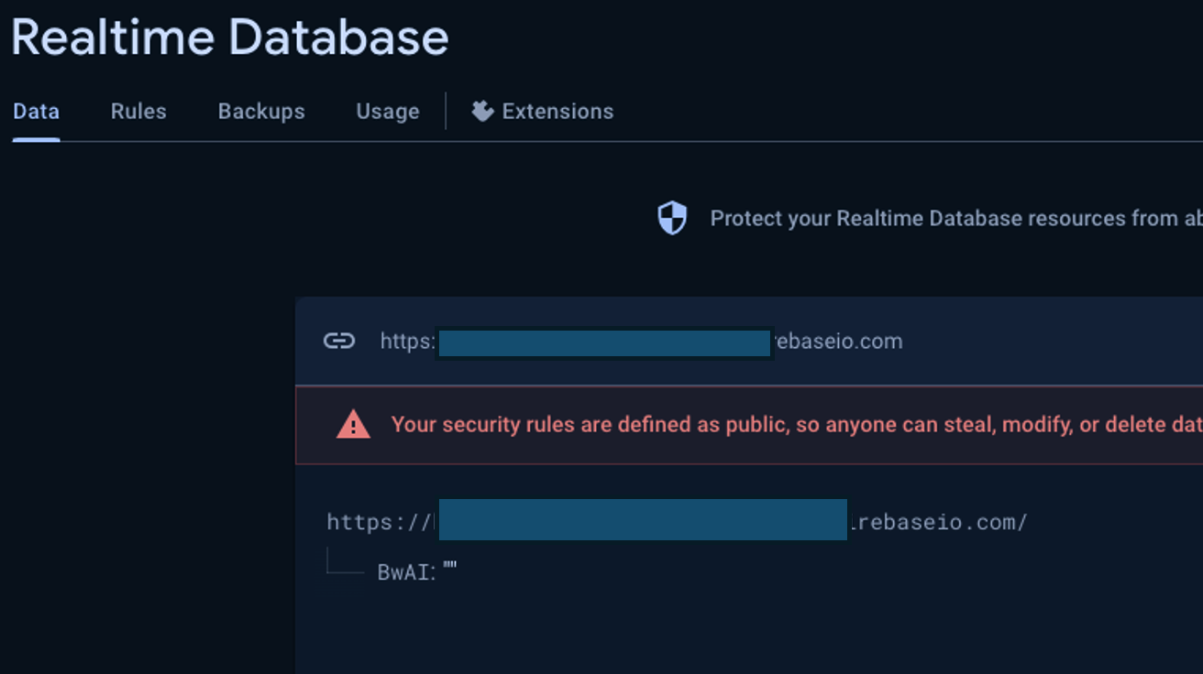Click the database URL in the header bar
Screen dimensions: 1203x674
(642, 342)
